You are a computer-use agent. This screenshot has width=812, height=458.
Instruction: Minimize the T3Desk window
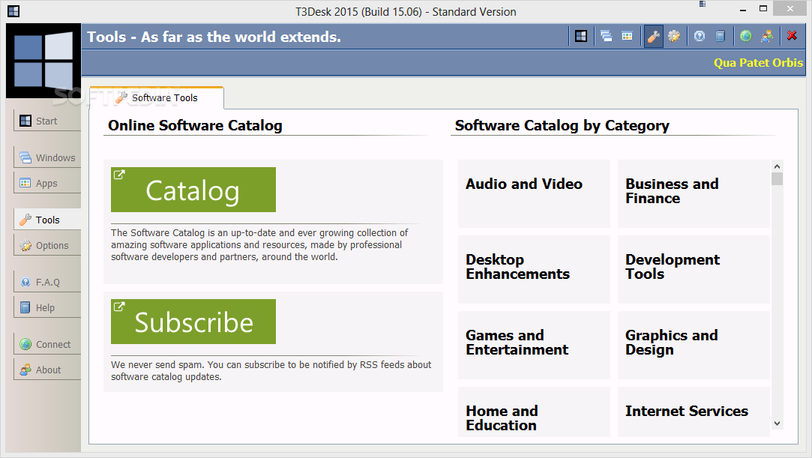[743, 9]
